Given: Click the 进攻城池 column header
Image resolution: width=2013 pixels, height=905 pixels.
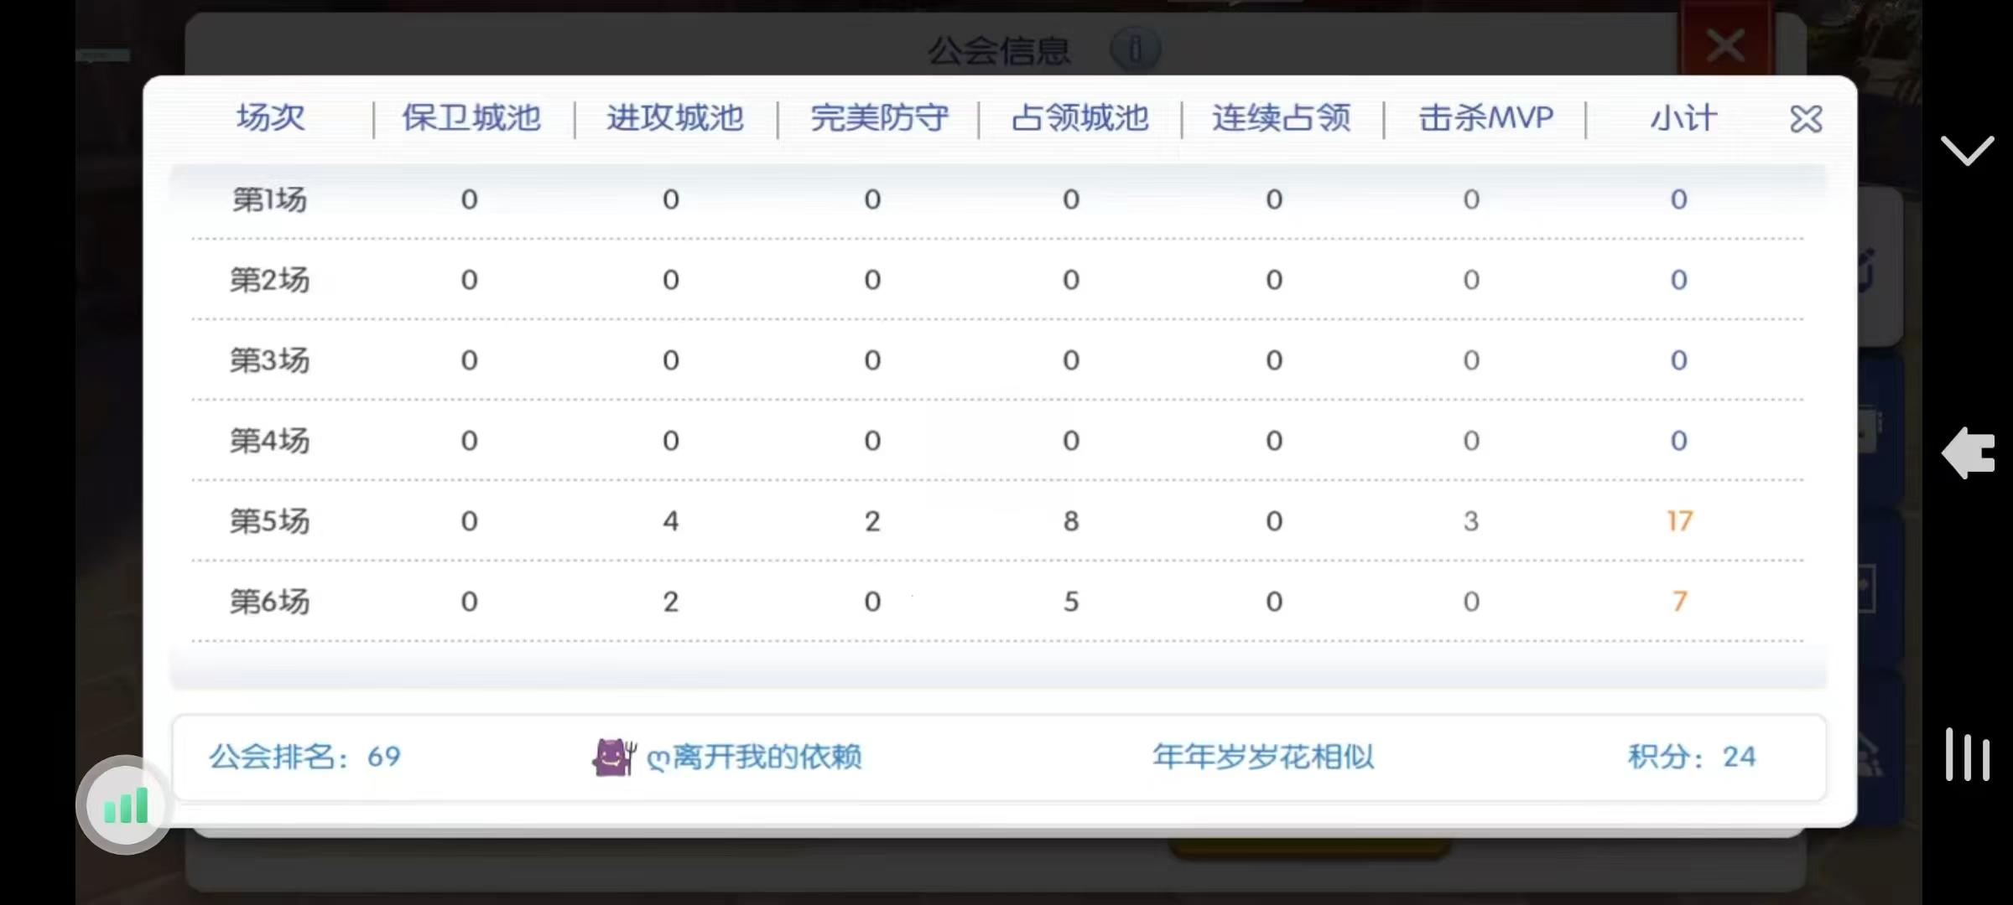Looking at the screenshot, I should pyautogui.click(x=675, y=118).
